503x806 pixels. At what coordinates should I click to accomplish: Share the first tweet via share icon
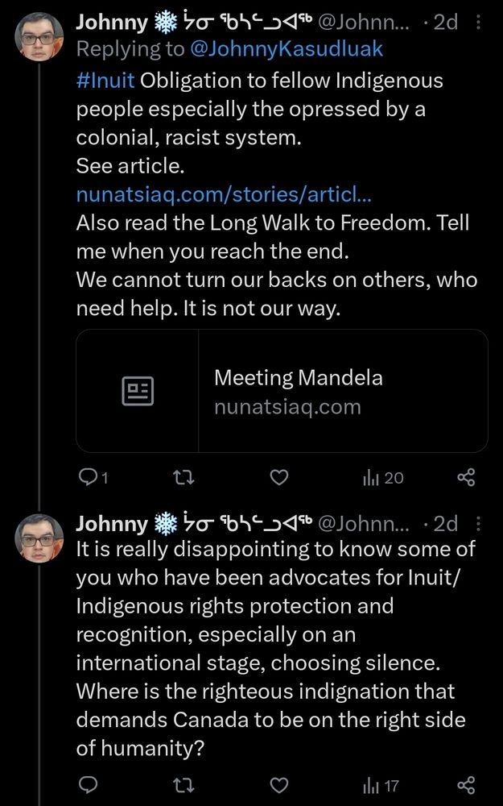point(466,478)
